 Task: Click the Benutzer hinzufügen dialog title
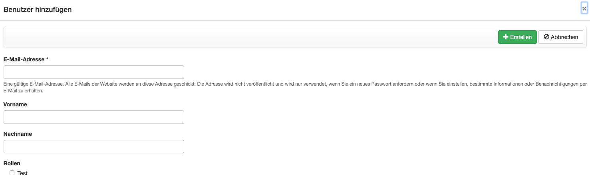38,10
